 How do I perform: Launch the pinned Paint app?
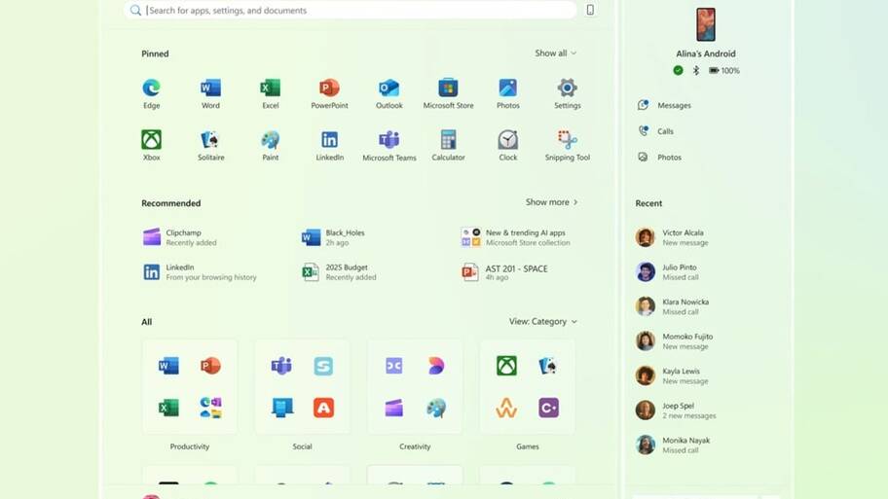[270, 145]
